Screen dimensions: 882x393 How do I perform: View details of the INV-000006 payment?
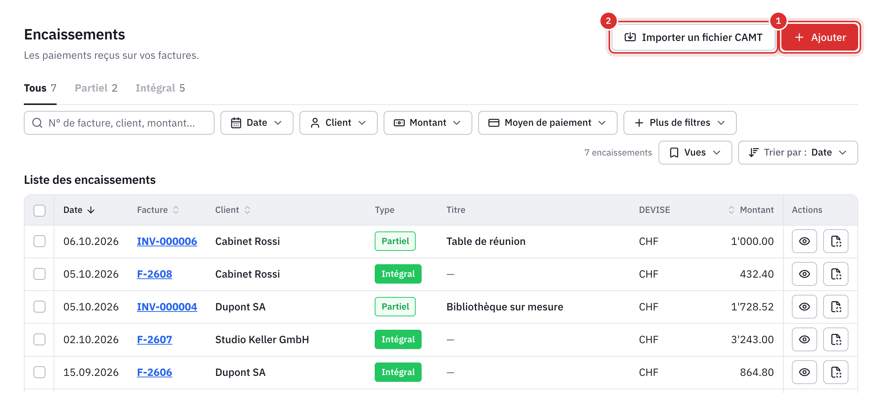tap(804, 241)
